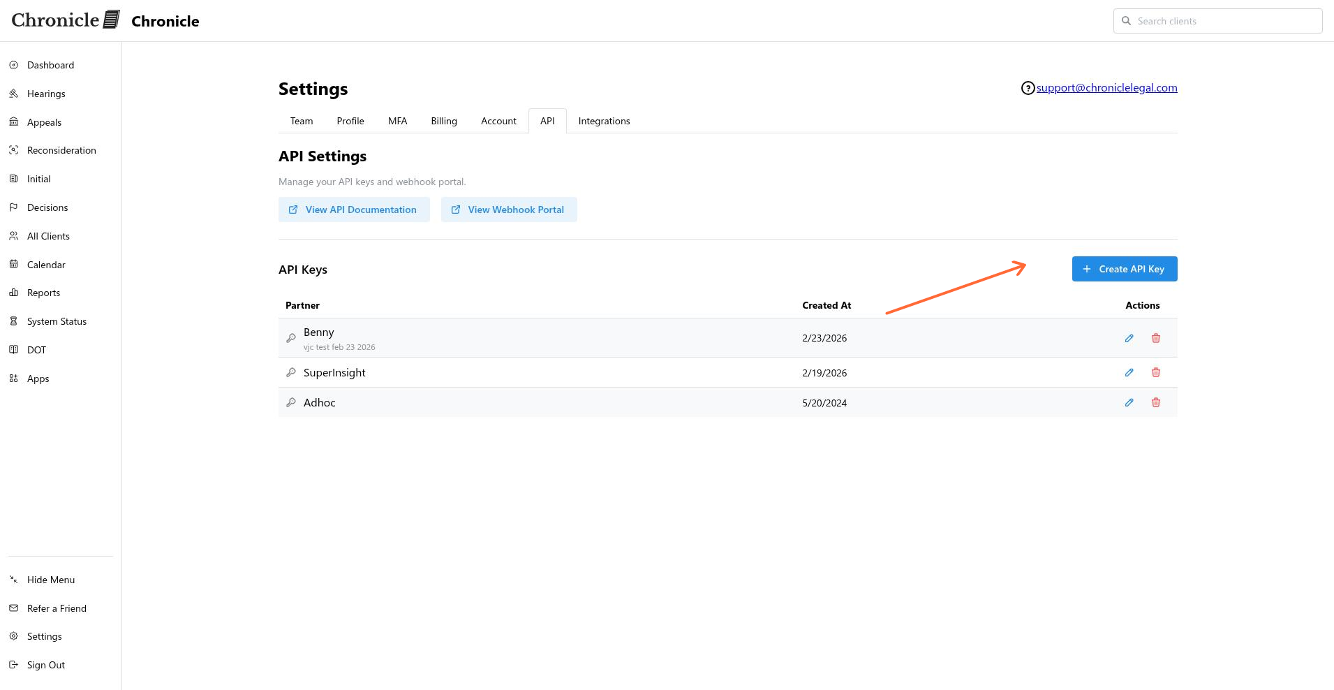Click Hide Menu in the sidebar
1334x690 pixels.
coord(51,580)
